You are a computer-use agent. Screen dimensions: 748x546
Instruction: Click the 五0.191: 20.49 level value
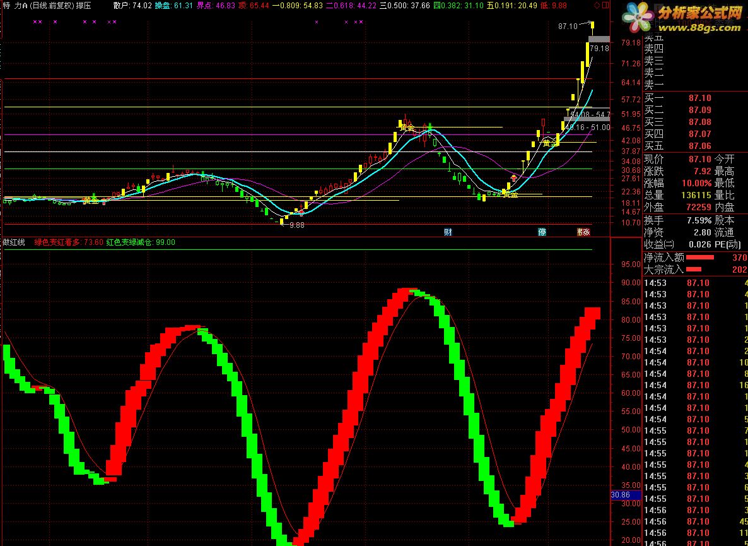pyautogui.click(x=512, y=6)
